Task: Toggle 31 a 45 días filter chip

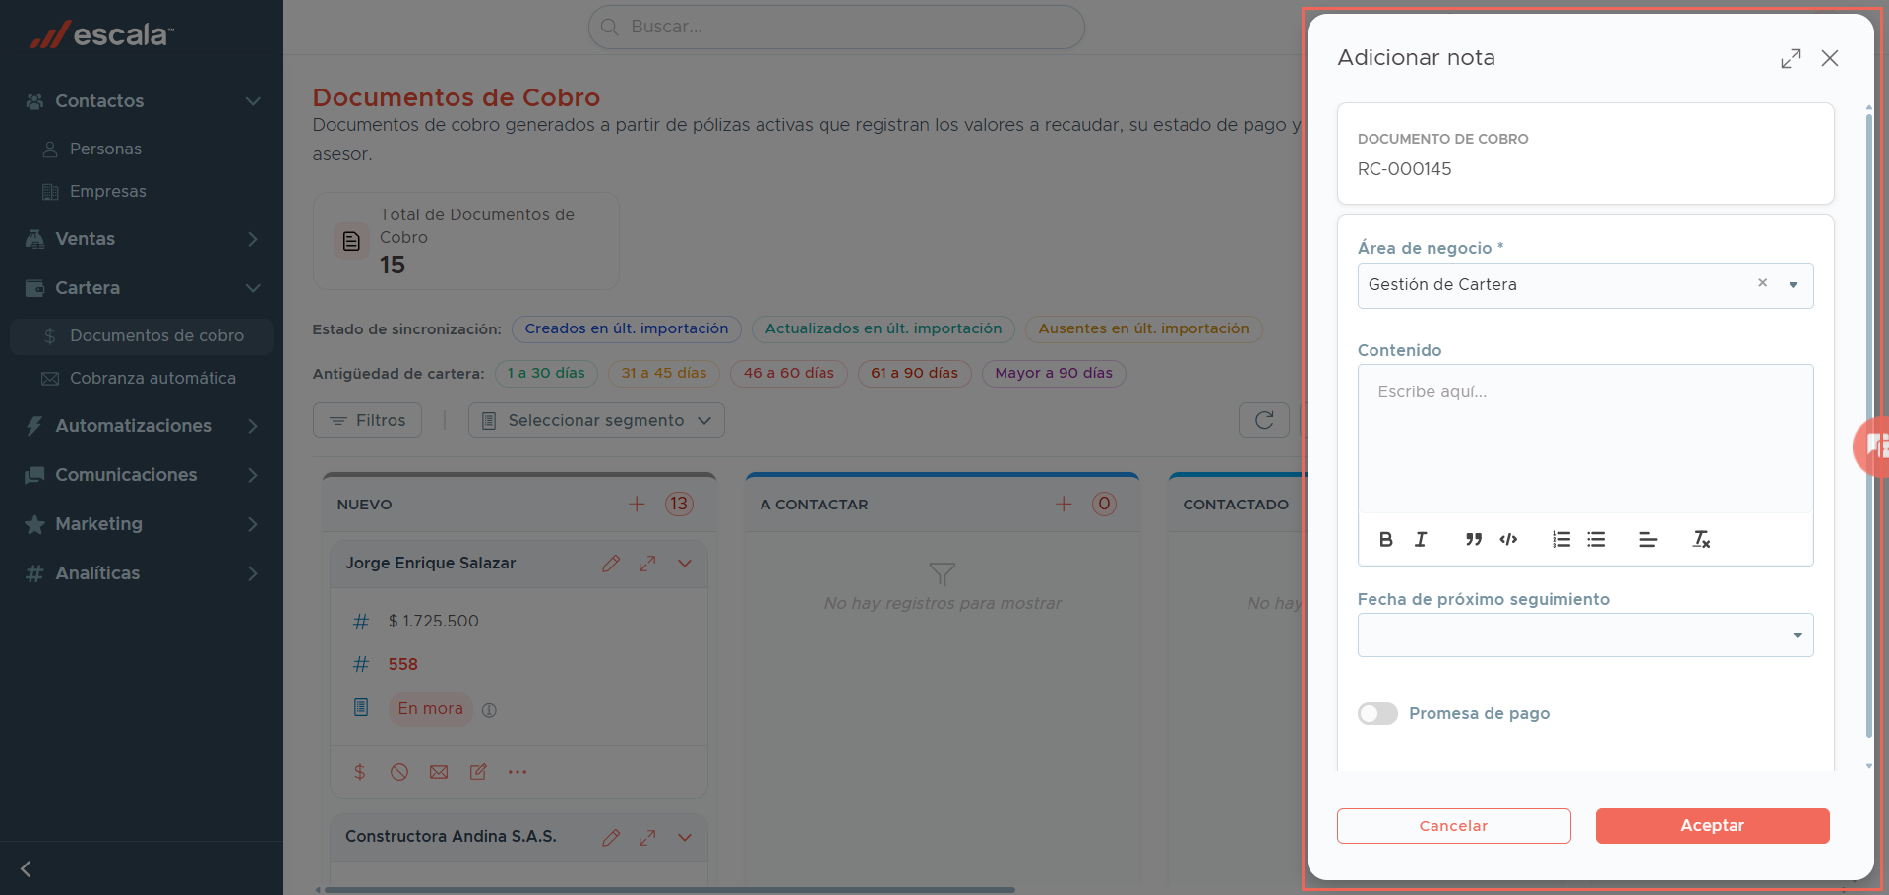Action: tap(664, 373)
